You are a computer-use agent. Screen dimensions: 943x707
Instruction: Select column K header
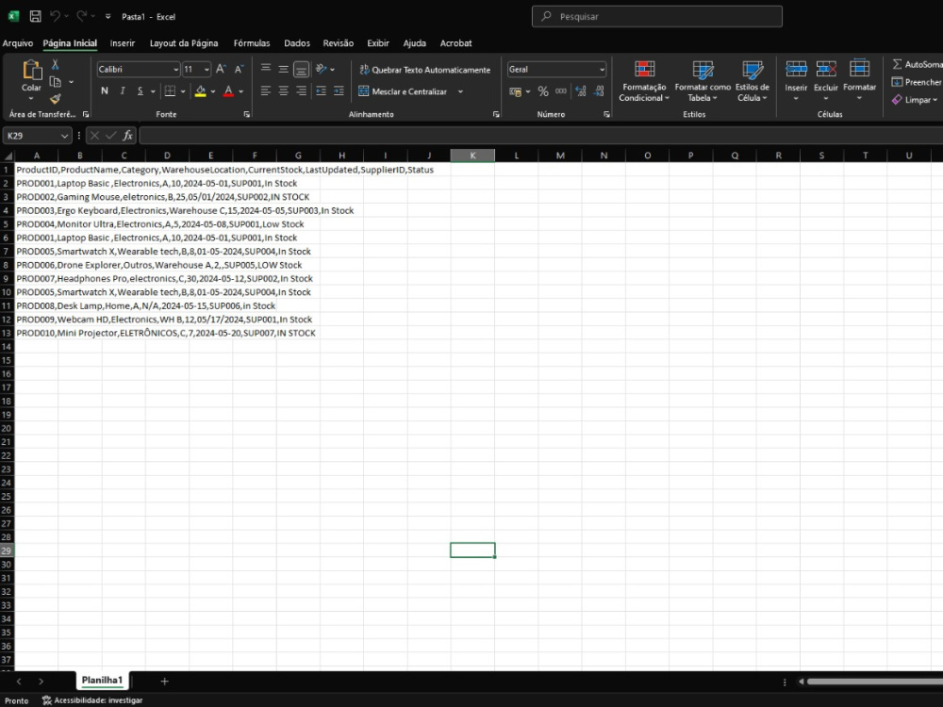(x=472, y=156)
